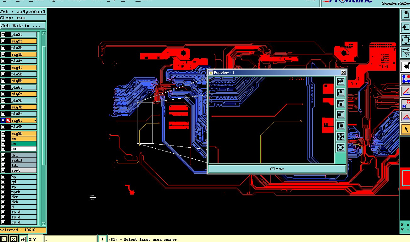Select layer name gd1
410x242 pixels.
tap(24, 182)
